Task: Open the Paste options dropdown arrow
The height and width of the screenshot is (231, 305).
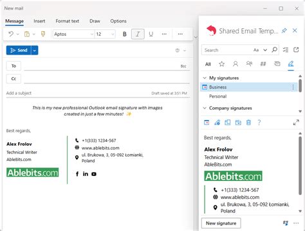Action: 34,34
